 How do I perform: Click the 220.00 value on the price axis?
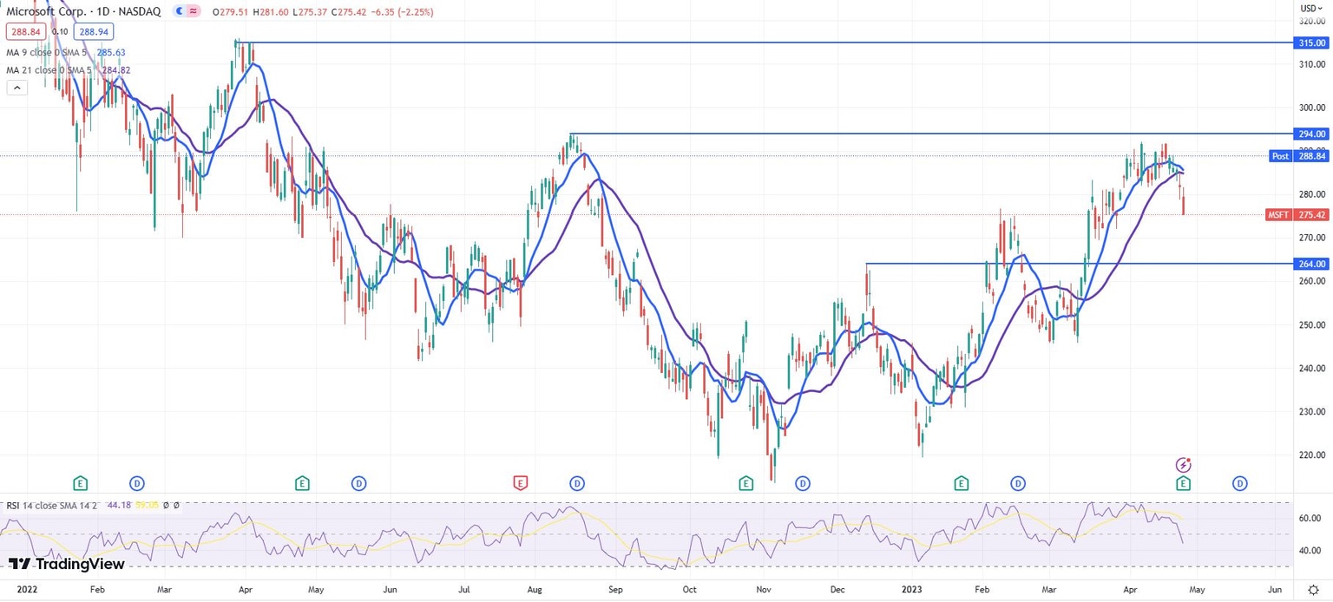pyautogui.click(x=1311, y=455)
